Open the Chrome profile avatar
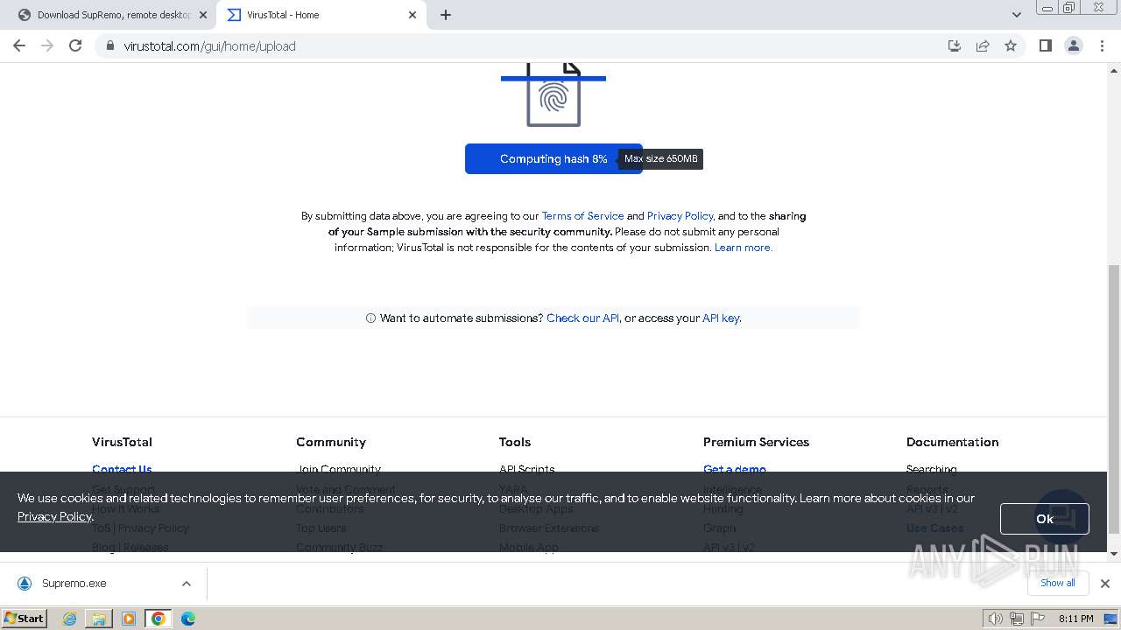The height and width of the screenshot is (630, 1121). click(x=1074, y=45)
